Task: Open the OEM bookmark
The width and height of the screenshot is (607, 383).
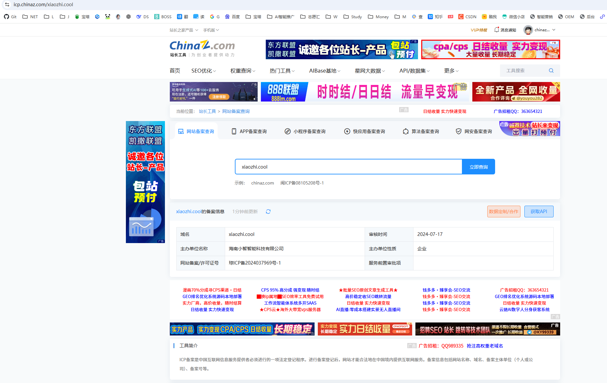Action: tap(566, 17)
